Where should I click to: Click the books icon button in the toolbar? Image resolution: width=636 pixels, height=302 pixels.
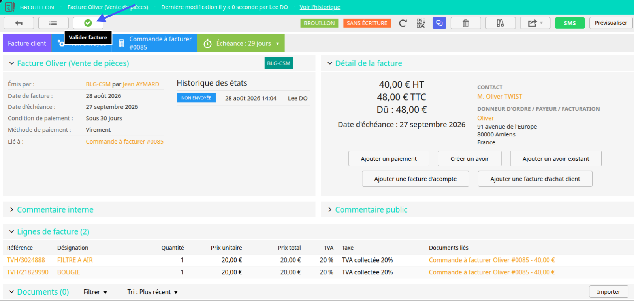coord(501,23)
